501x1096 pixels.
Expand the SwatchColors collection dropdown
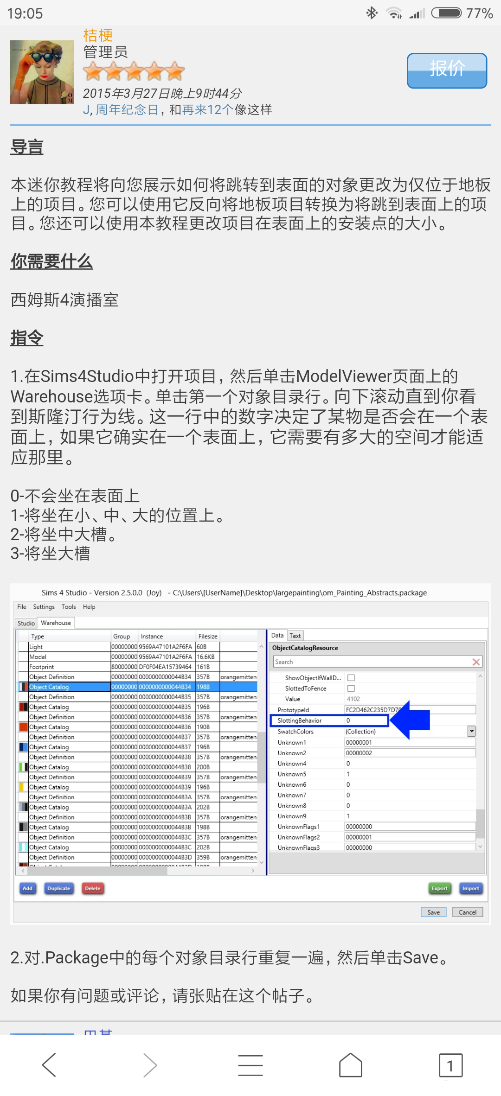[472, 732]
